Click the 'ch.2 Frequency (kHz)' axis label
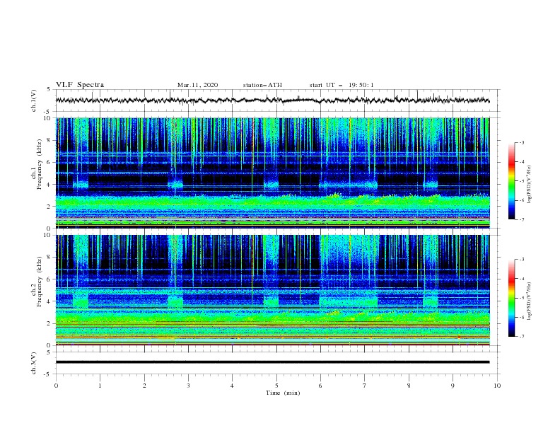560x433 pixels. 37,282
